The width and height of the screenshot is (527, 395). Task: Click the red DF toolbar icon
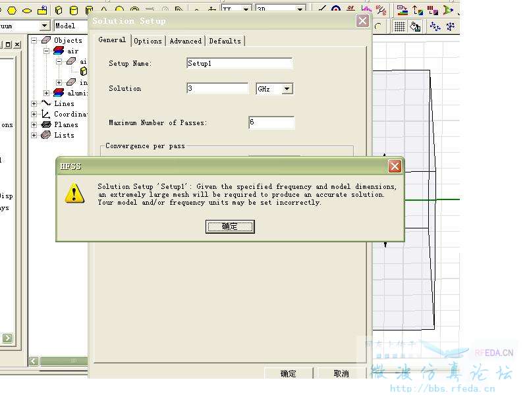(x=351, y=9)
